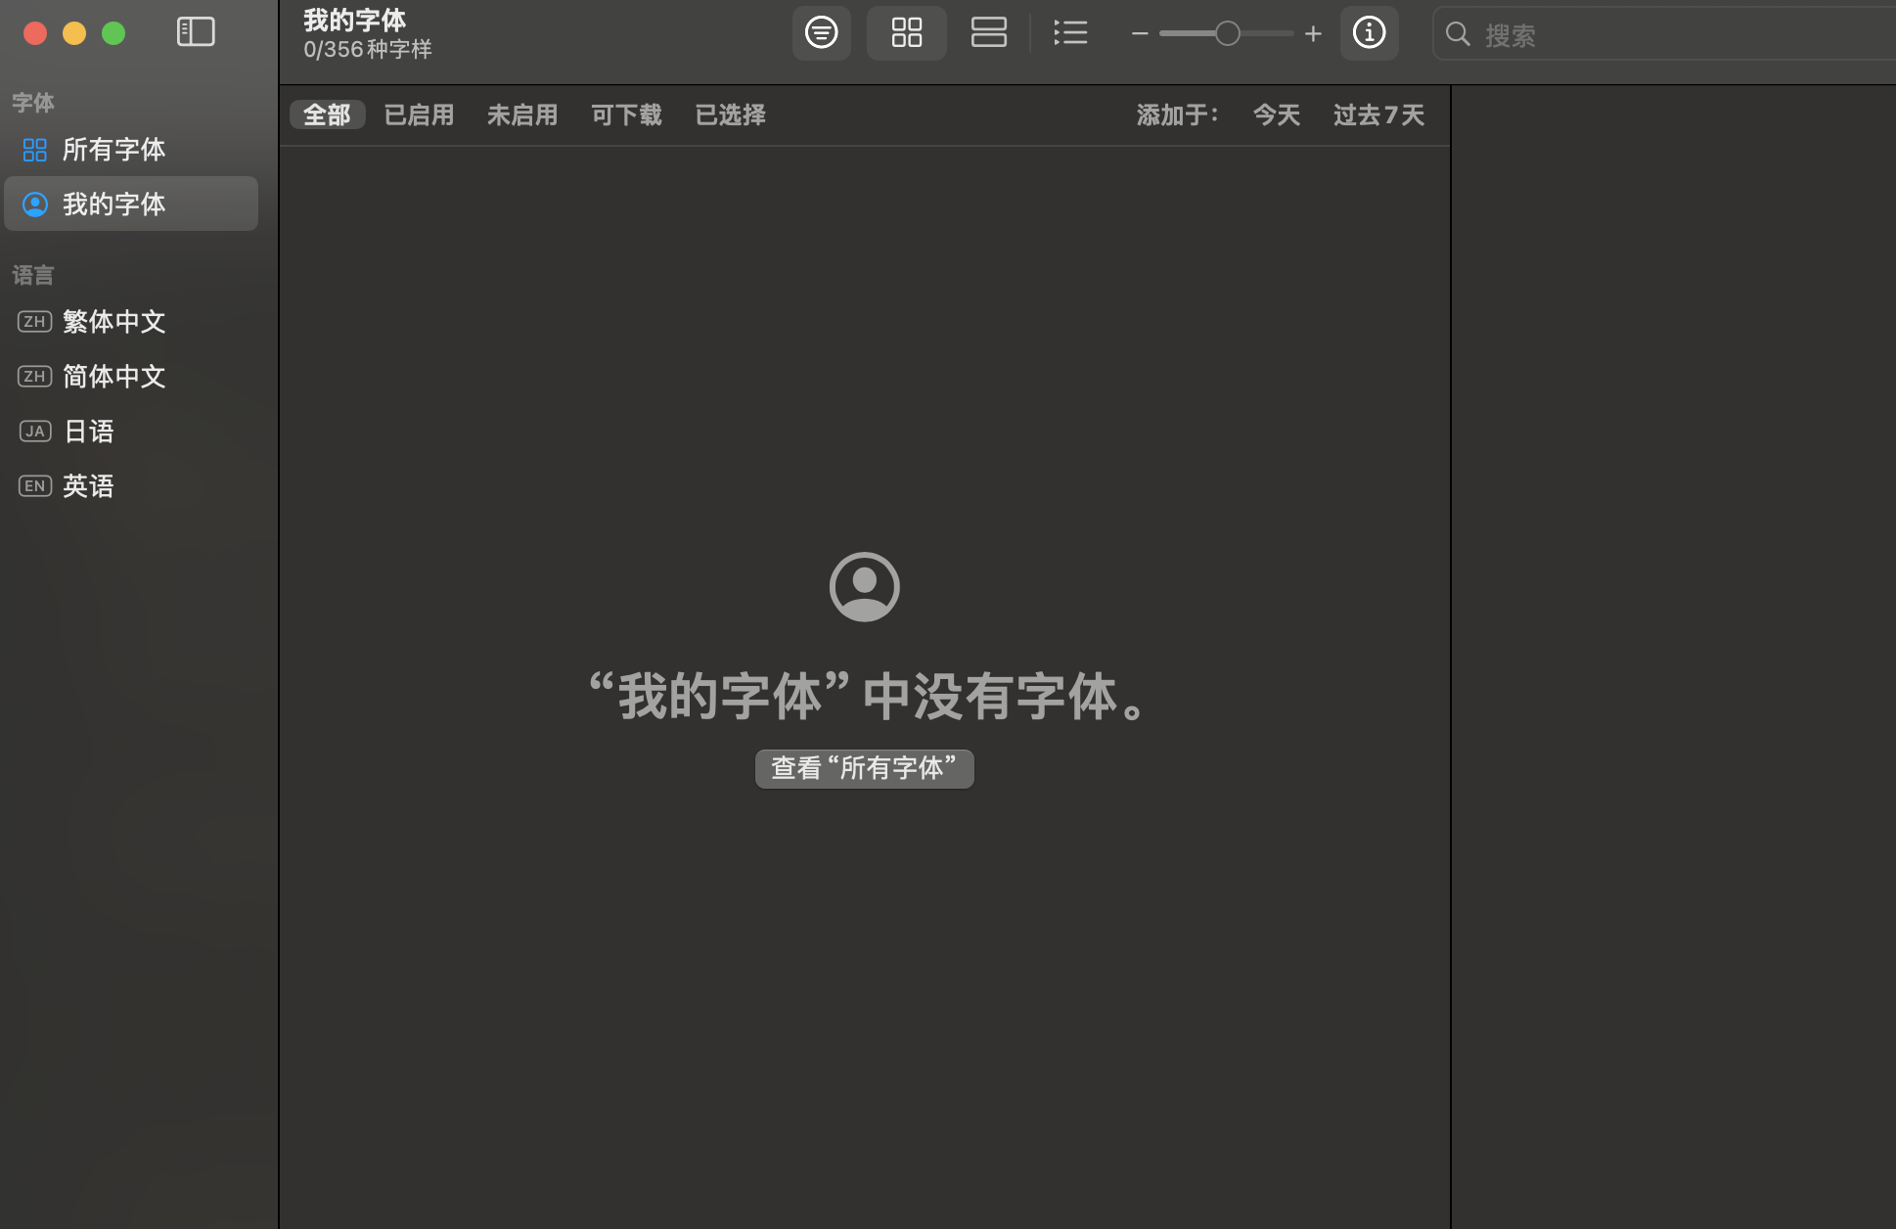Viewport: 1896px width, 1229px height.
Task: Toggle the font info inspector icon
Action: [1369, 33]
